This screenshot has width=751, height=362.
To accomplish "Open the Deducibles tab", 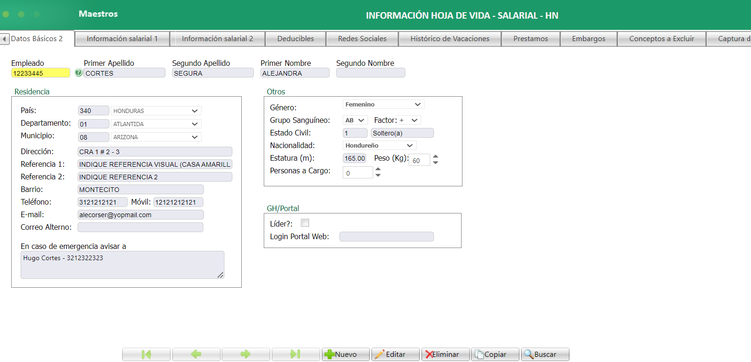I will tap(296, 39).
